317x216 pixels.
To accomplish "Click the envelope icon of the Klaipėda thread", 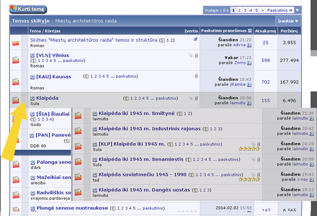I will click(x=15, y=100).
